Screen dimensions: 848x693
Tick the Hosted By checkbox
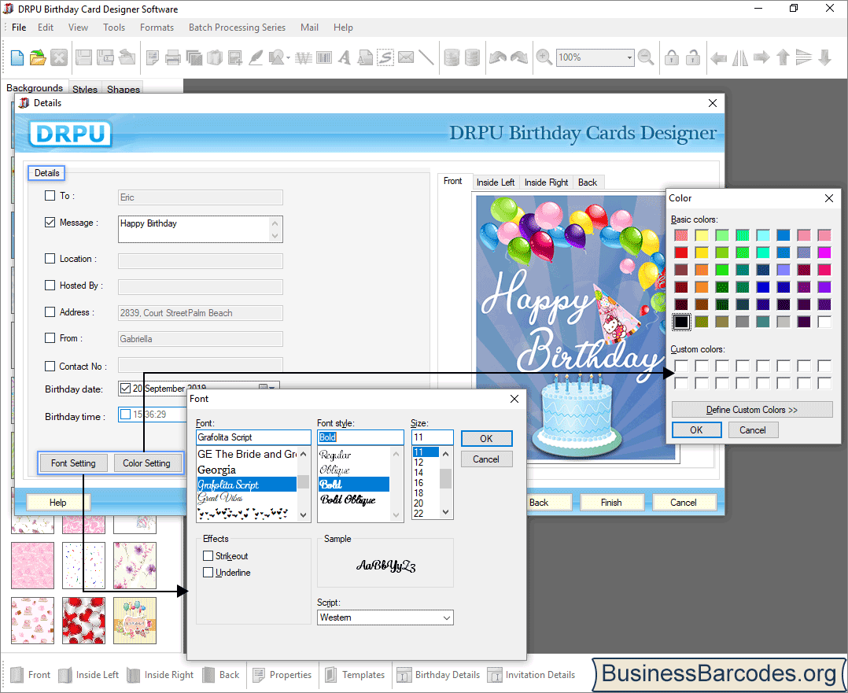[x=50, y=285]
